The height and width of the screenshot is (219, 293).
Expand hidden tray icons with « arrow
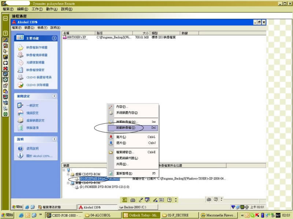(x=242, y=215)
